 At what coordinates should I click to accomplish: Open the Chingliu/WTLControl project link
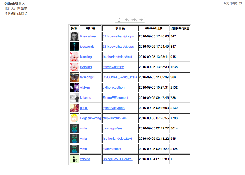pyautogui.click(x=118, y=159)
